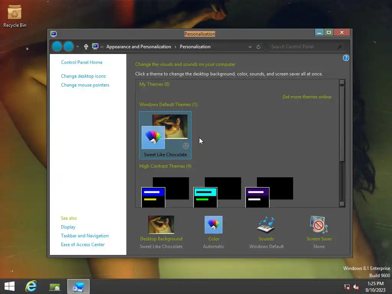This screenshot has height=294, width=392.
Task: Click the My Themes (0) heading
Action: [x=154, y=84]
